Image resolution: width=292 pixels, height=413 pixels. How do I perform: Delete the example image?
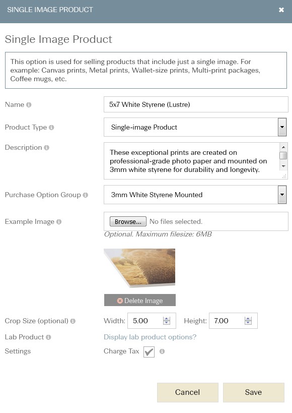pyautogui.click(x=140, y=300)
